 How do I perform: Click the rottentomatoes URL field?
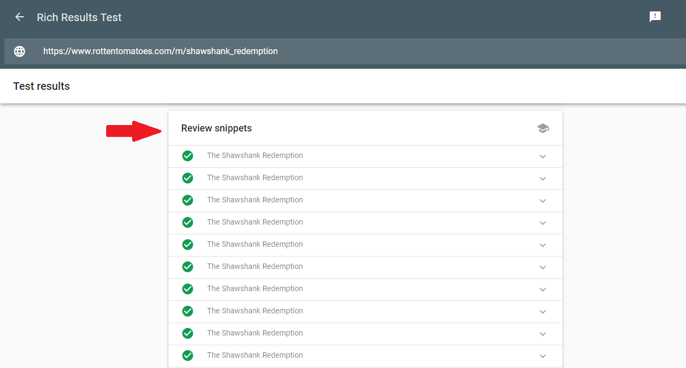point(344,51)
